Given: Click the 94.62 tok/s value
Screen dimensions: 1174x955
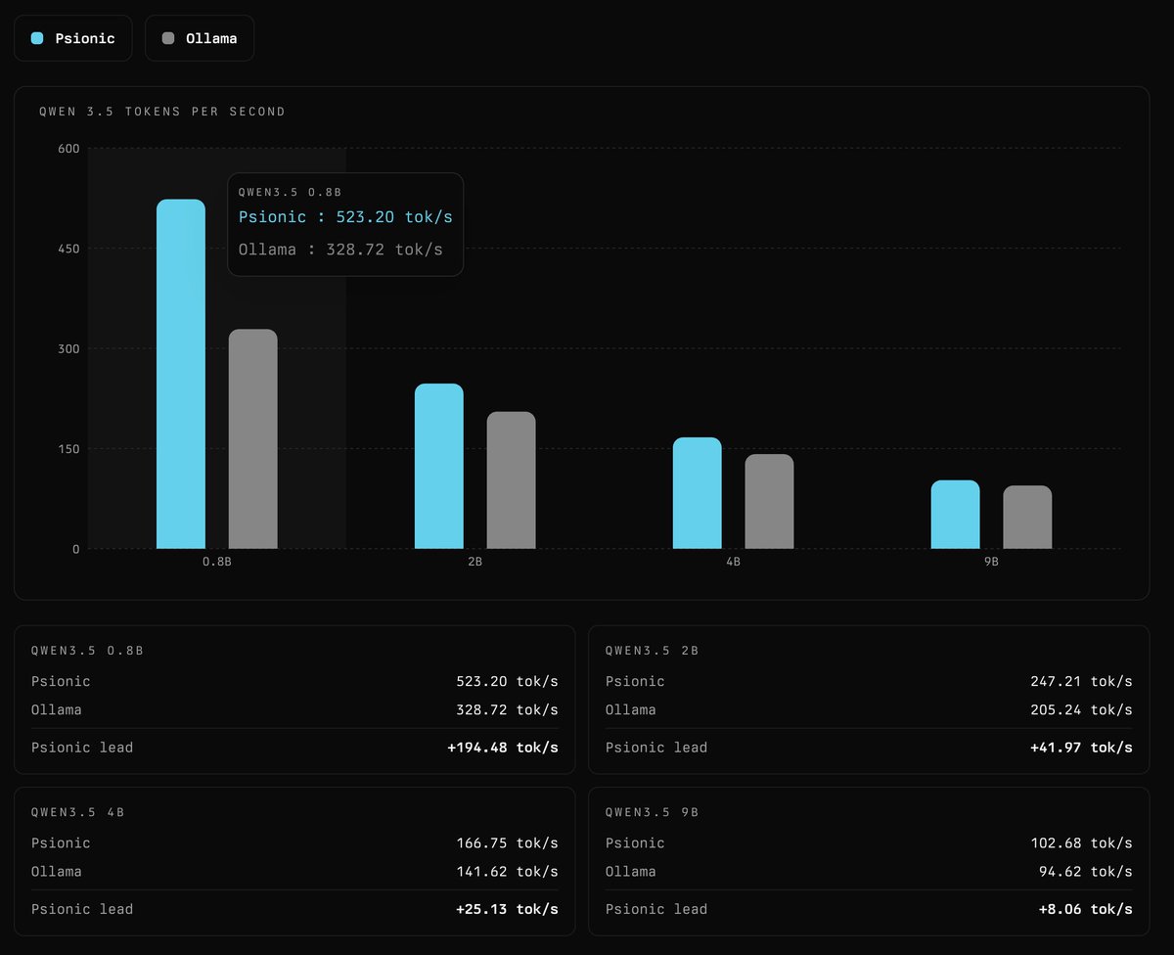Looking at the screenshot, I should coord(1086,872).
